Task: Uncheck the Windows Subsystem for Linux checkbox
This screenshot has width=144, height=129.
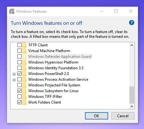Action: (19, 91)
